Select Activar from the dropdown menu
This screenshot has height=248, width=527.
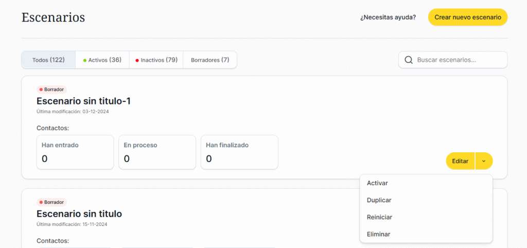[x=377, y=183]
